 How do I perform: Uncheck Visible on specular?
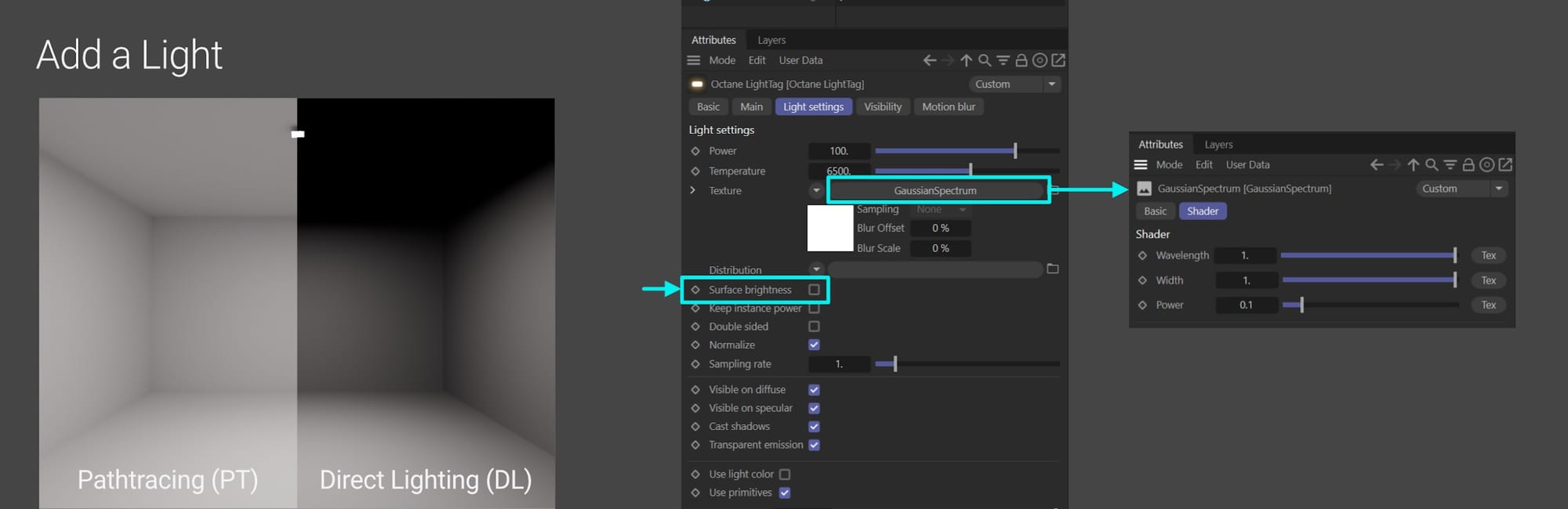[814, 408]
